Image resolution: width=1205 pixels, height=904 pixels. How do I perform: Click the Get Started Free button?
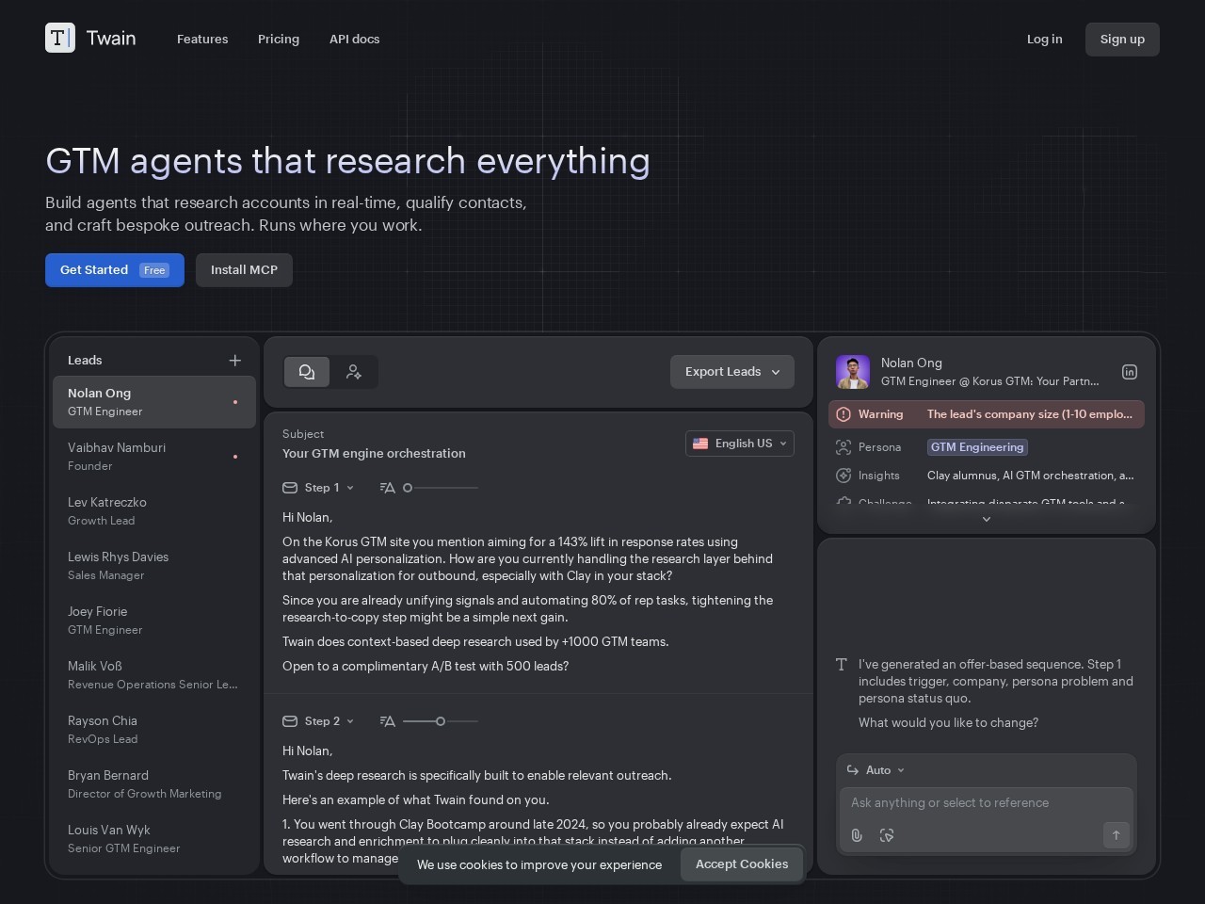[114, 270]
